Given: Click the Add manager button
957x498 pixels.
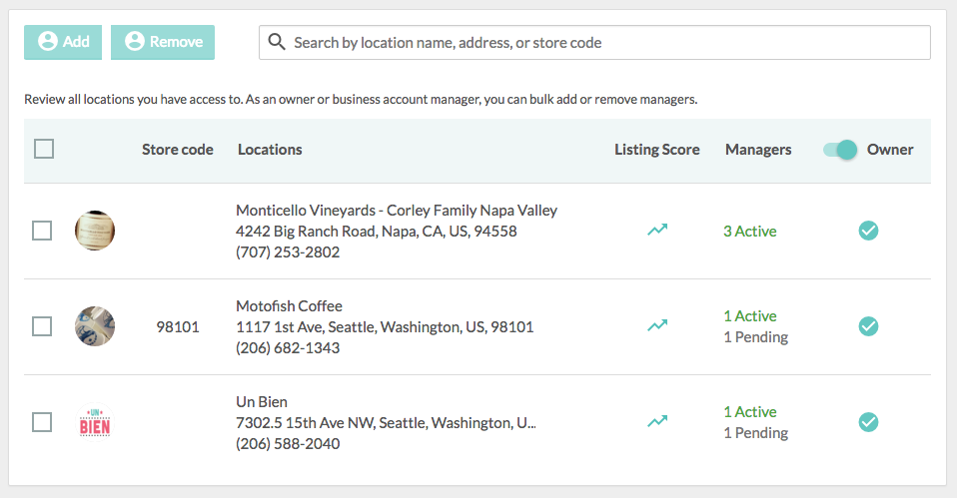Looking at the screenshot, I should click(63, 42).
